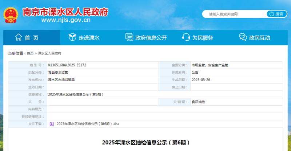Click the sprout icon beside 走进溧水

72,37
